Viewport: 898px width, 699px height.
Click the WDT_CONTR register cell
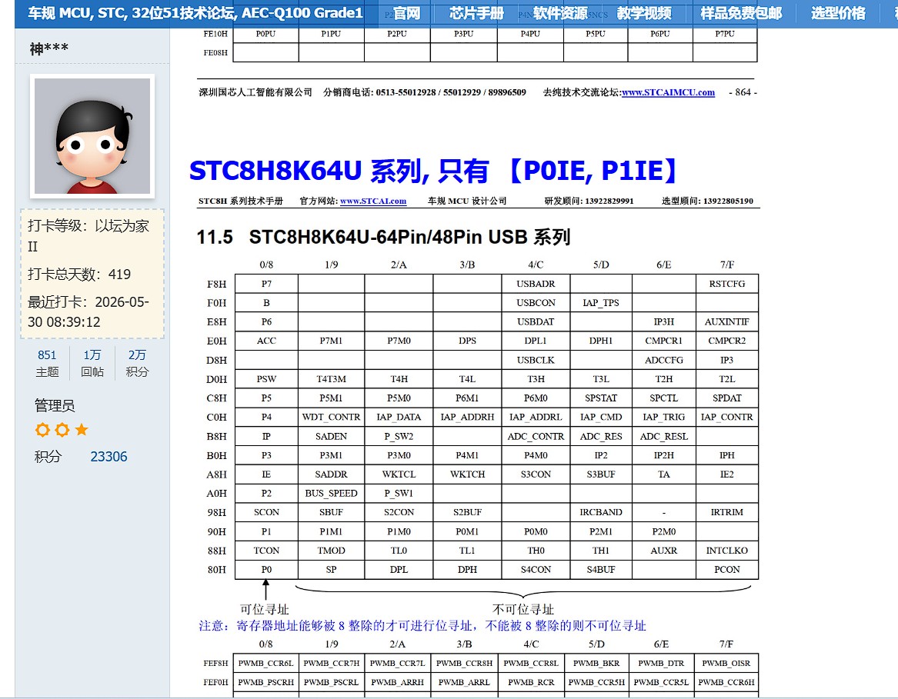coord(331,417)
